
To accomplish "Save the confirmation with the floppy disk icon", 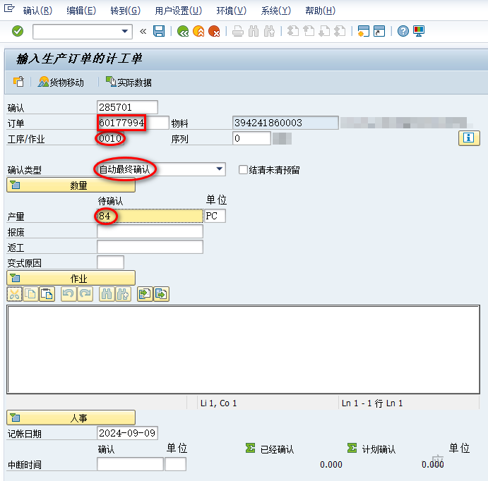I will tap(159, 31).
